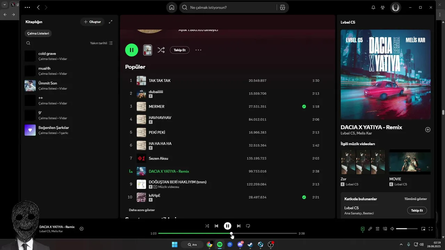445x250 pixels.
Task: Open Windows Start menu
Action: (175, 244)
